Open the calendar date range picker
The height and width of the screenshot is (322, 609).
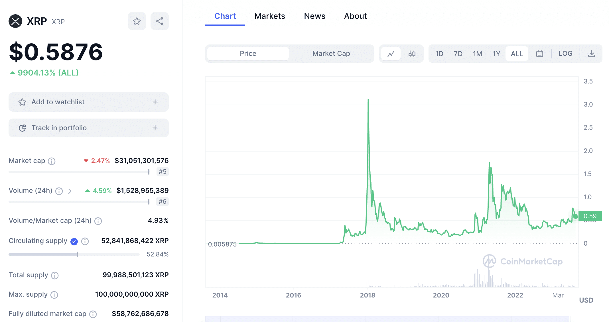pyautogui.click(x=540, y=54)
